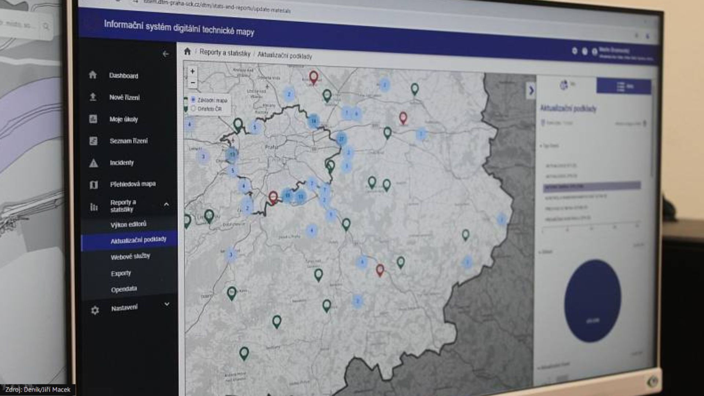Open the Dashboard home icon in sidebar
The image size is (704, 396).
(93, 75)
